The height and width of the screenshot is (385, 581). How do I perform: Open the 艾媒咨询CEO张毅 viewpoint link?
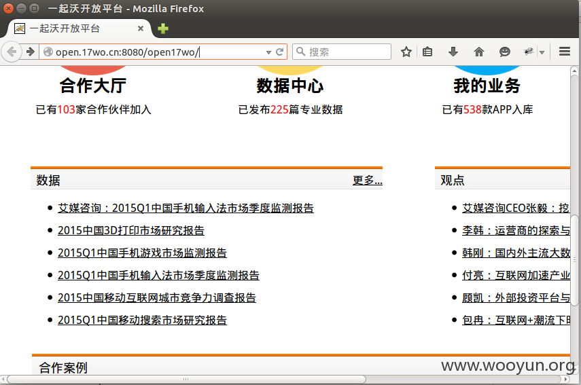(x=516, y=208)
